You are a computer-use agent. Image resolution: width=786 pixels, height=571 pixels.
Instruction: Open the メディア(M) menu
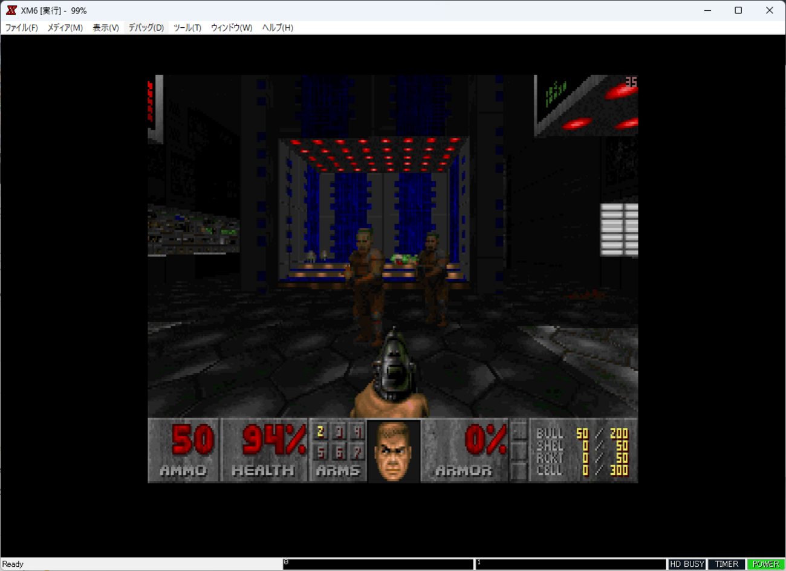tap(65, 28)
